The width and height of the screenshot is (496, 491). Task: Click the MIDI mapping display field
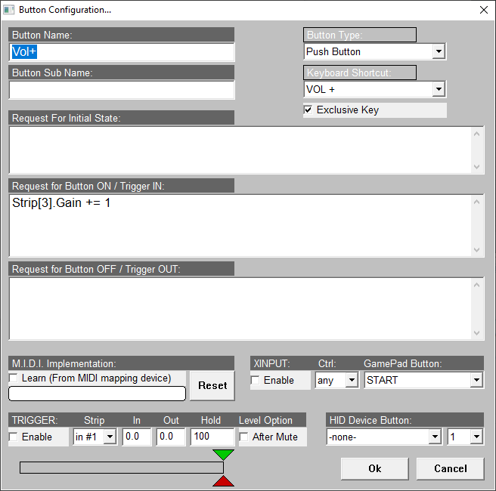[x=97, y=394]
